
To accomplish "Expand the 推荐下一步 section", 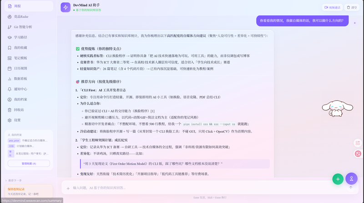I will [14, 180].
